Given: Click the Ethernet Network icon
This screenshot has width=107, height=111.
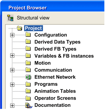Looking at the screenshot, I should pos(28,77).
